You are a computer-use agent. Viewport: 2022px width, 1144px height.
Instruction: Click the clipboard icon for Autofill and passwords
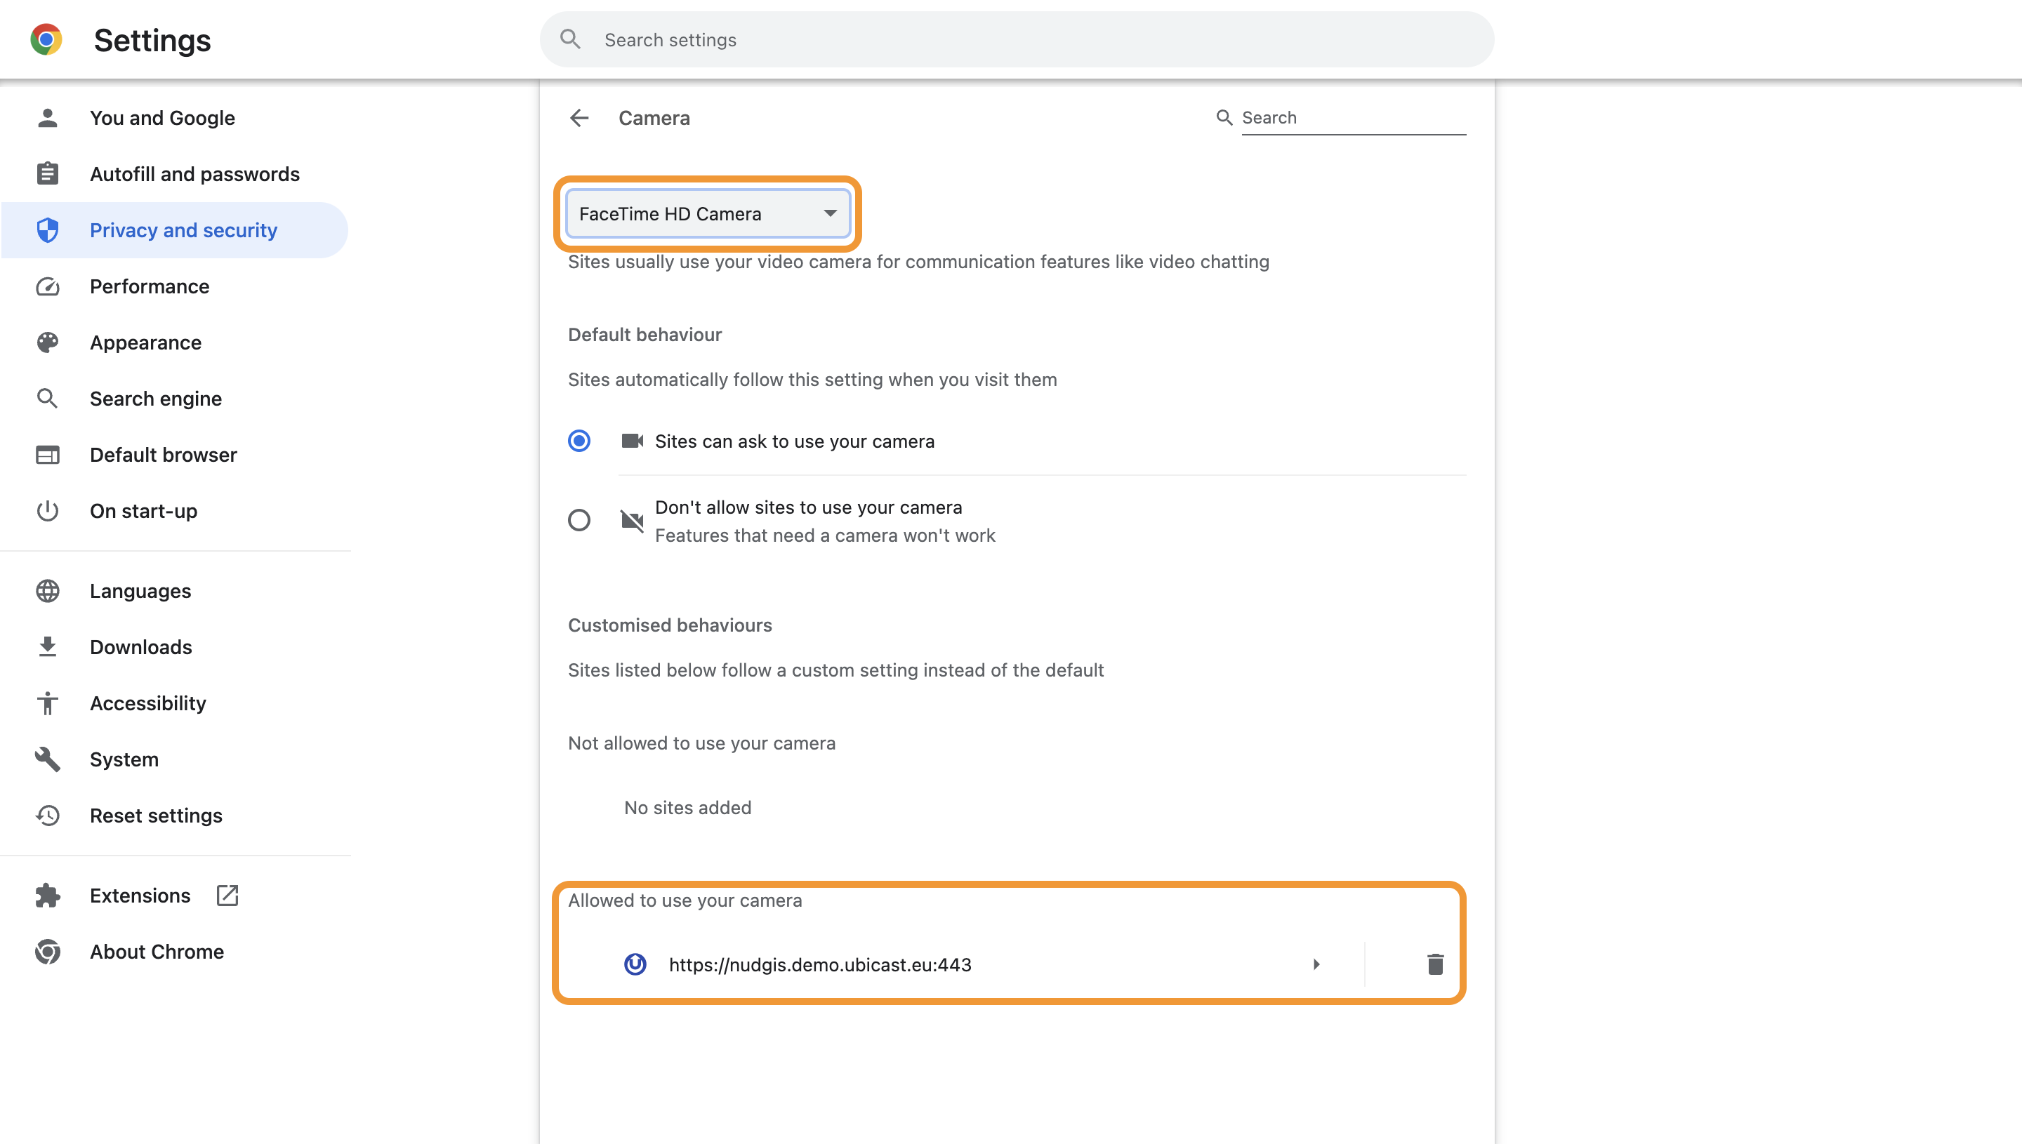tap(48, 173)
